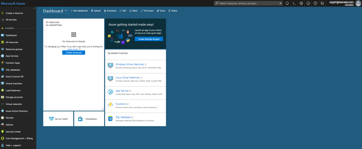This screenshot has width=362, height=149.
Task: Open the Virtual machines sidebar icon
Action: click(x=3, y=84)
